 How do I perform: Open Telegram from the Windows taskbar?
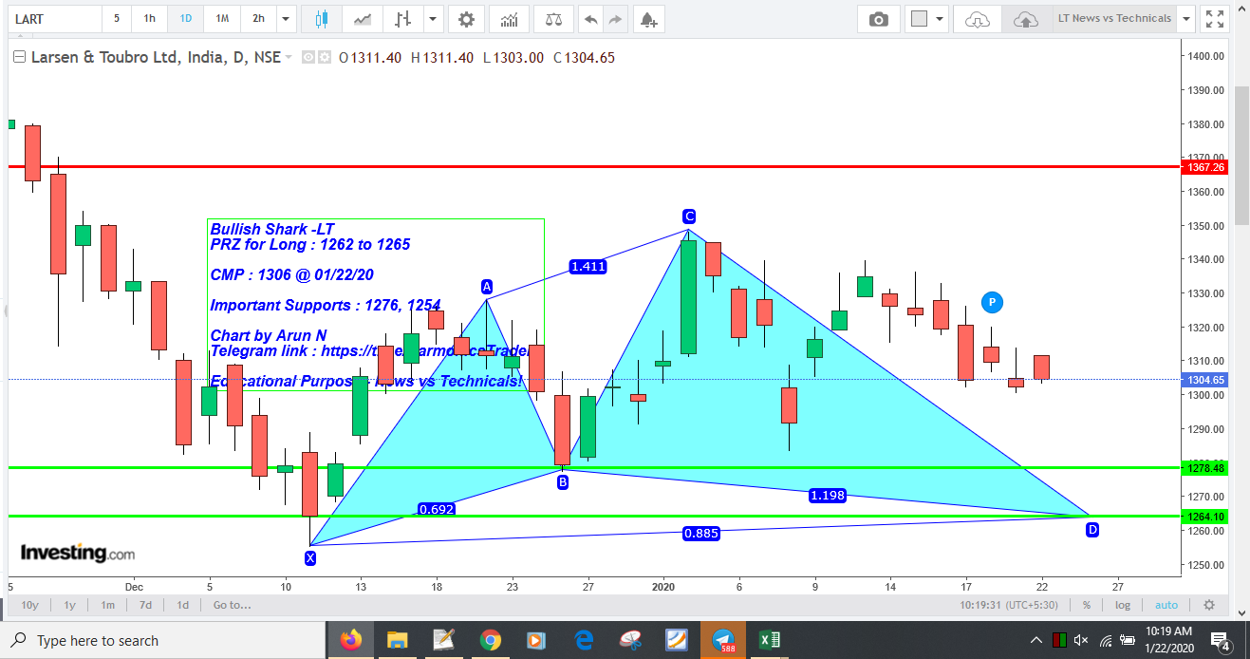723,639
